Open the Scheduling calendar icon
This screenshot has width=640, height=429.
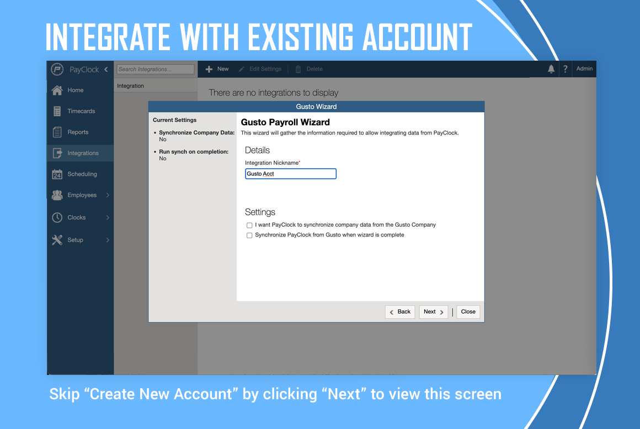click(57, 174)
